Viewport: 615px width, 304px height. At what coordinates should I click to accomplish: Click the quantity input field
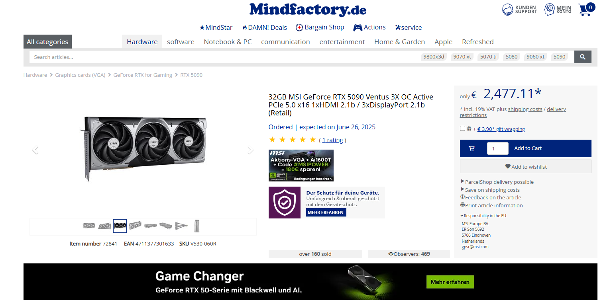coord(497,148)
